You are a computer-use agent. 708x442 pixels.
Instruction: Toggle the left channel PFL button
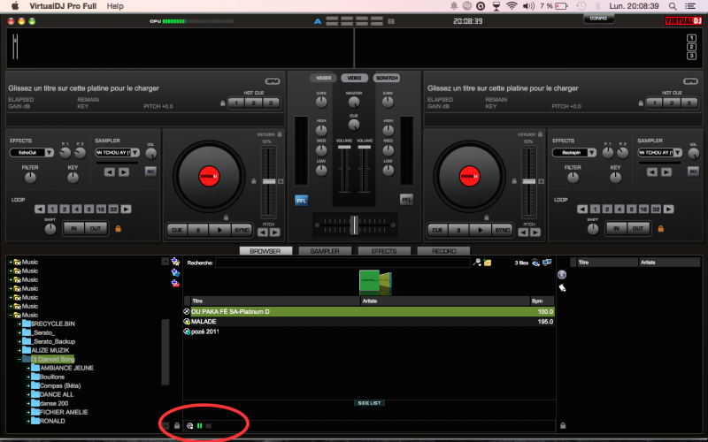pos(301,200)
